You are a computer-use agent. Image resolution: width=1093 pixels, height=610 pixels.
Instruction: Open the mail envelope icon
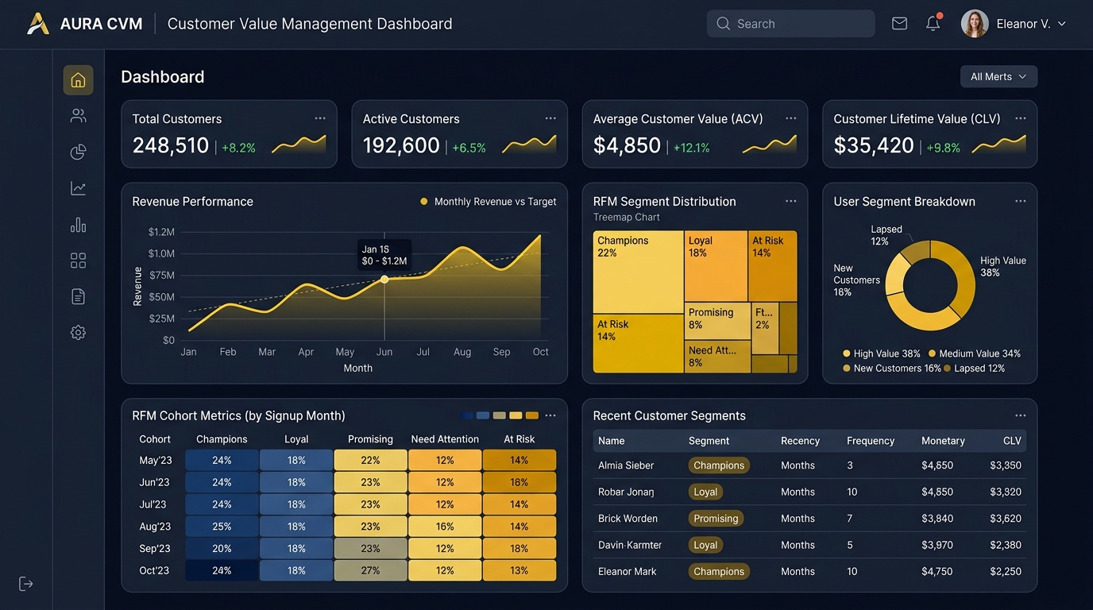pos(899,24)
